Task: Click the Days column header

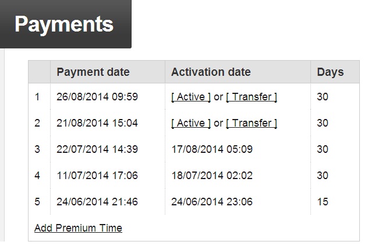Action: point(330,72)
